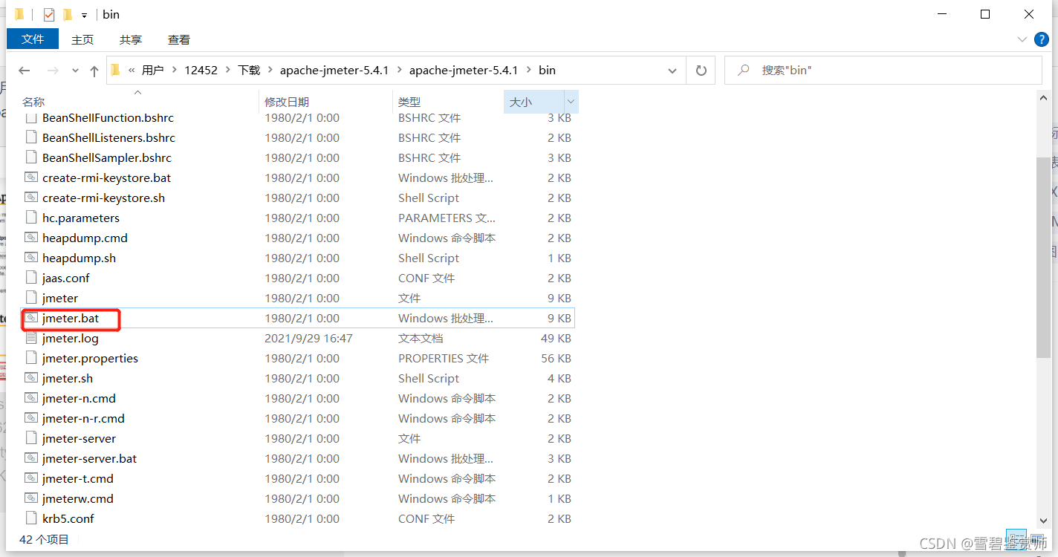Click the PARAMETERS type cell

coord(447,218)
